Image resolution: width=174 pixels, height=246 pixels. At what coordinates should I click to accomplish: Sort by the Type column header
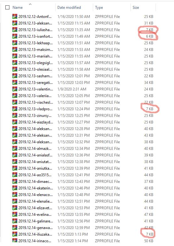tap(99, 7)
